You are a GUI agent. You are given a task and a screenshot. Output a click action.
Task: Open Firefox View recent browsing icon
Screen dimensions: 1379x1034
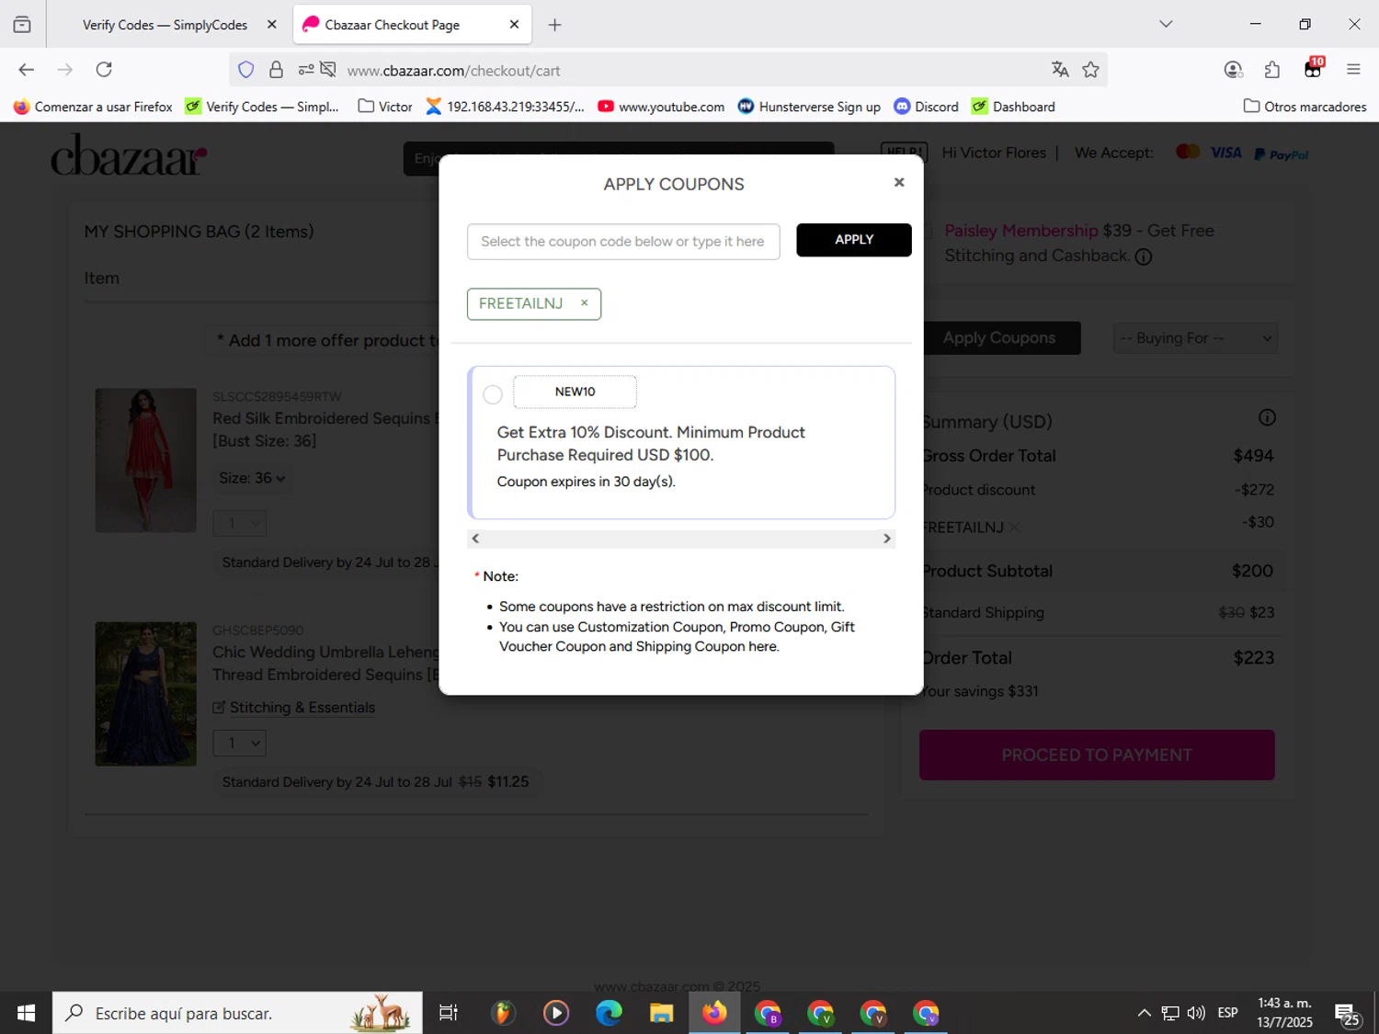click(x=22, y=25)
